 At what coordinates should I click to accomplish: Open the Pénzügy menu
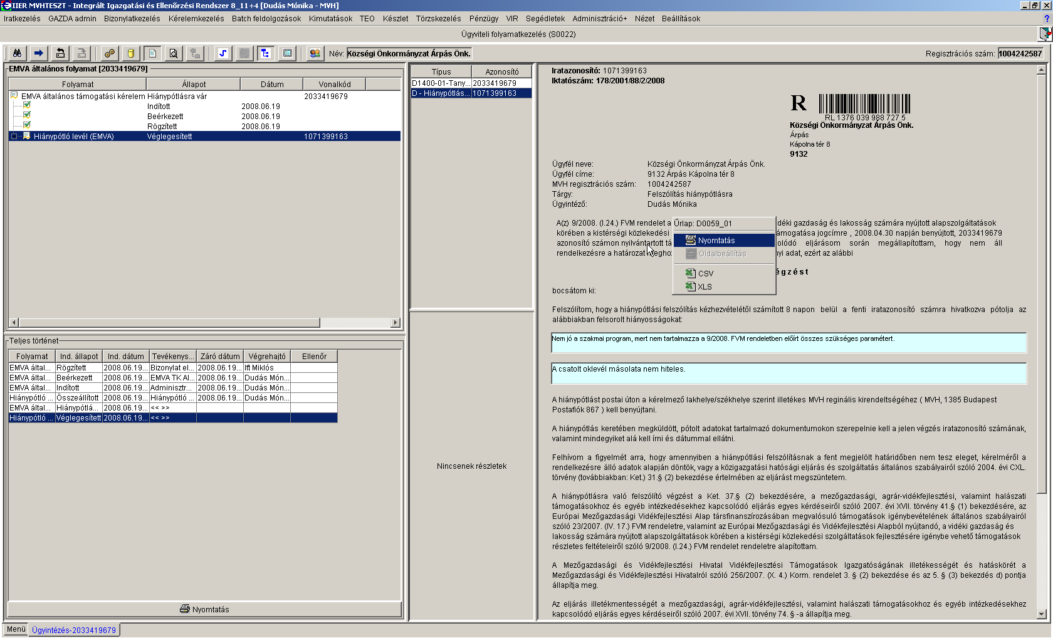click(484, 19)
